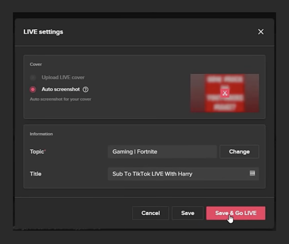Image resolution: width=289 pixels, height=244 pixels.
Task: Click the Save button
Action: tap(188, 213)
